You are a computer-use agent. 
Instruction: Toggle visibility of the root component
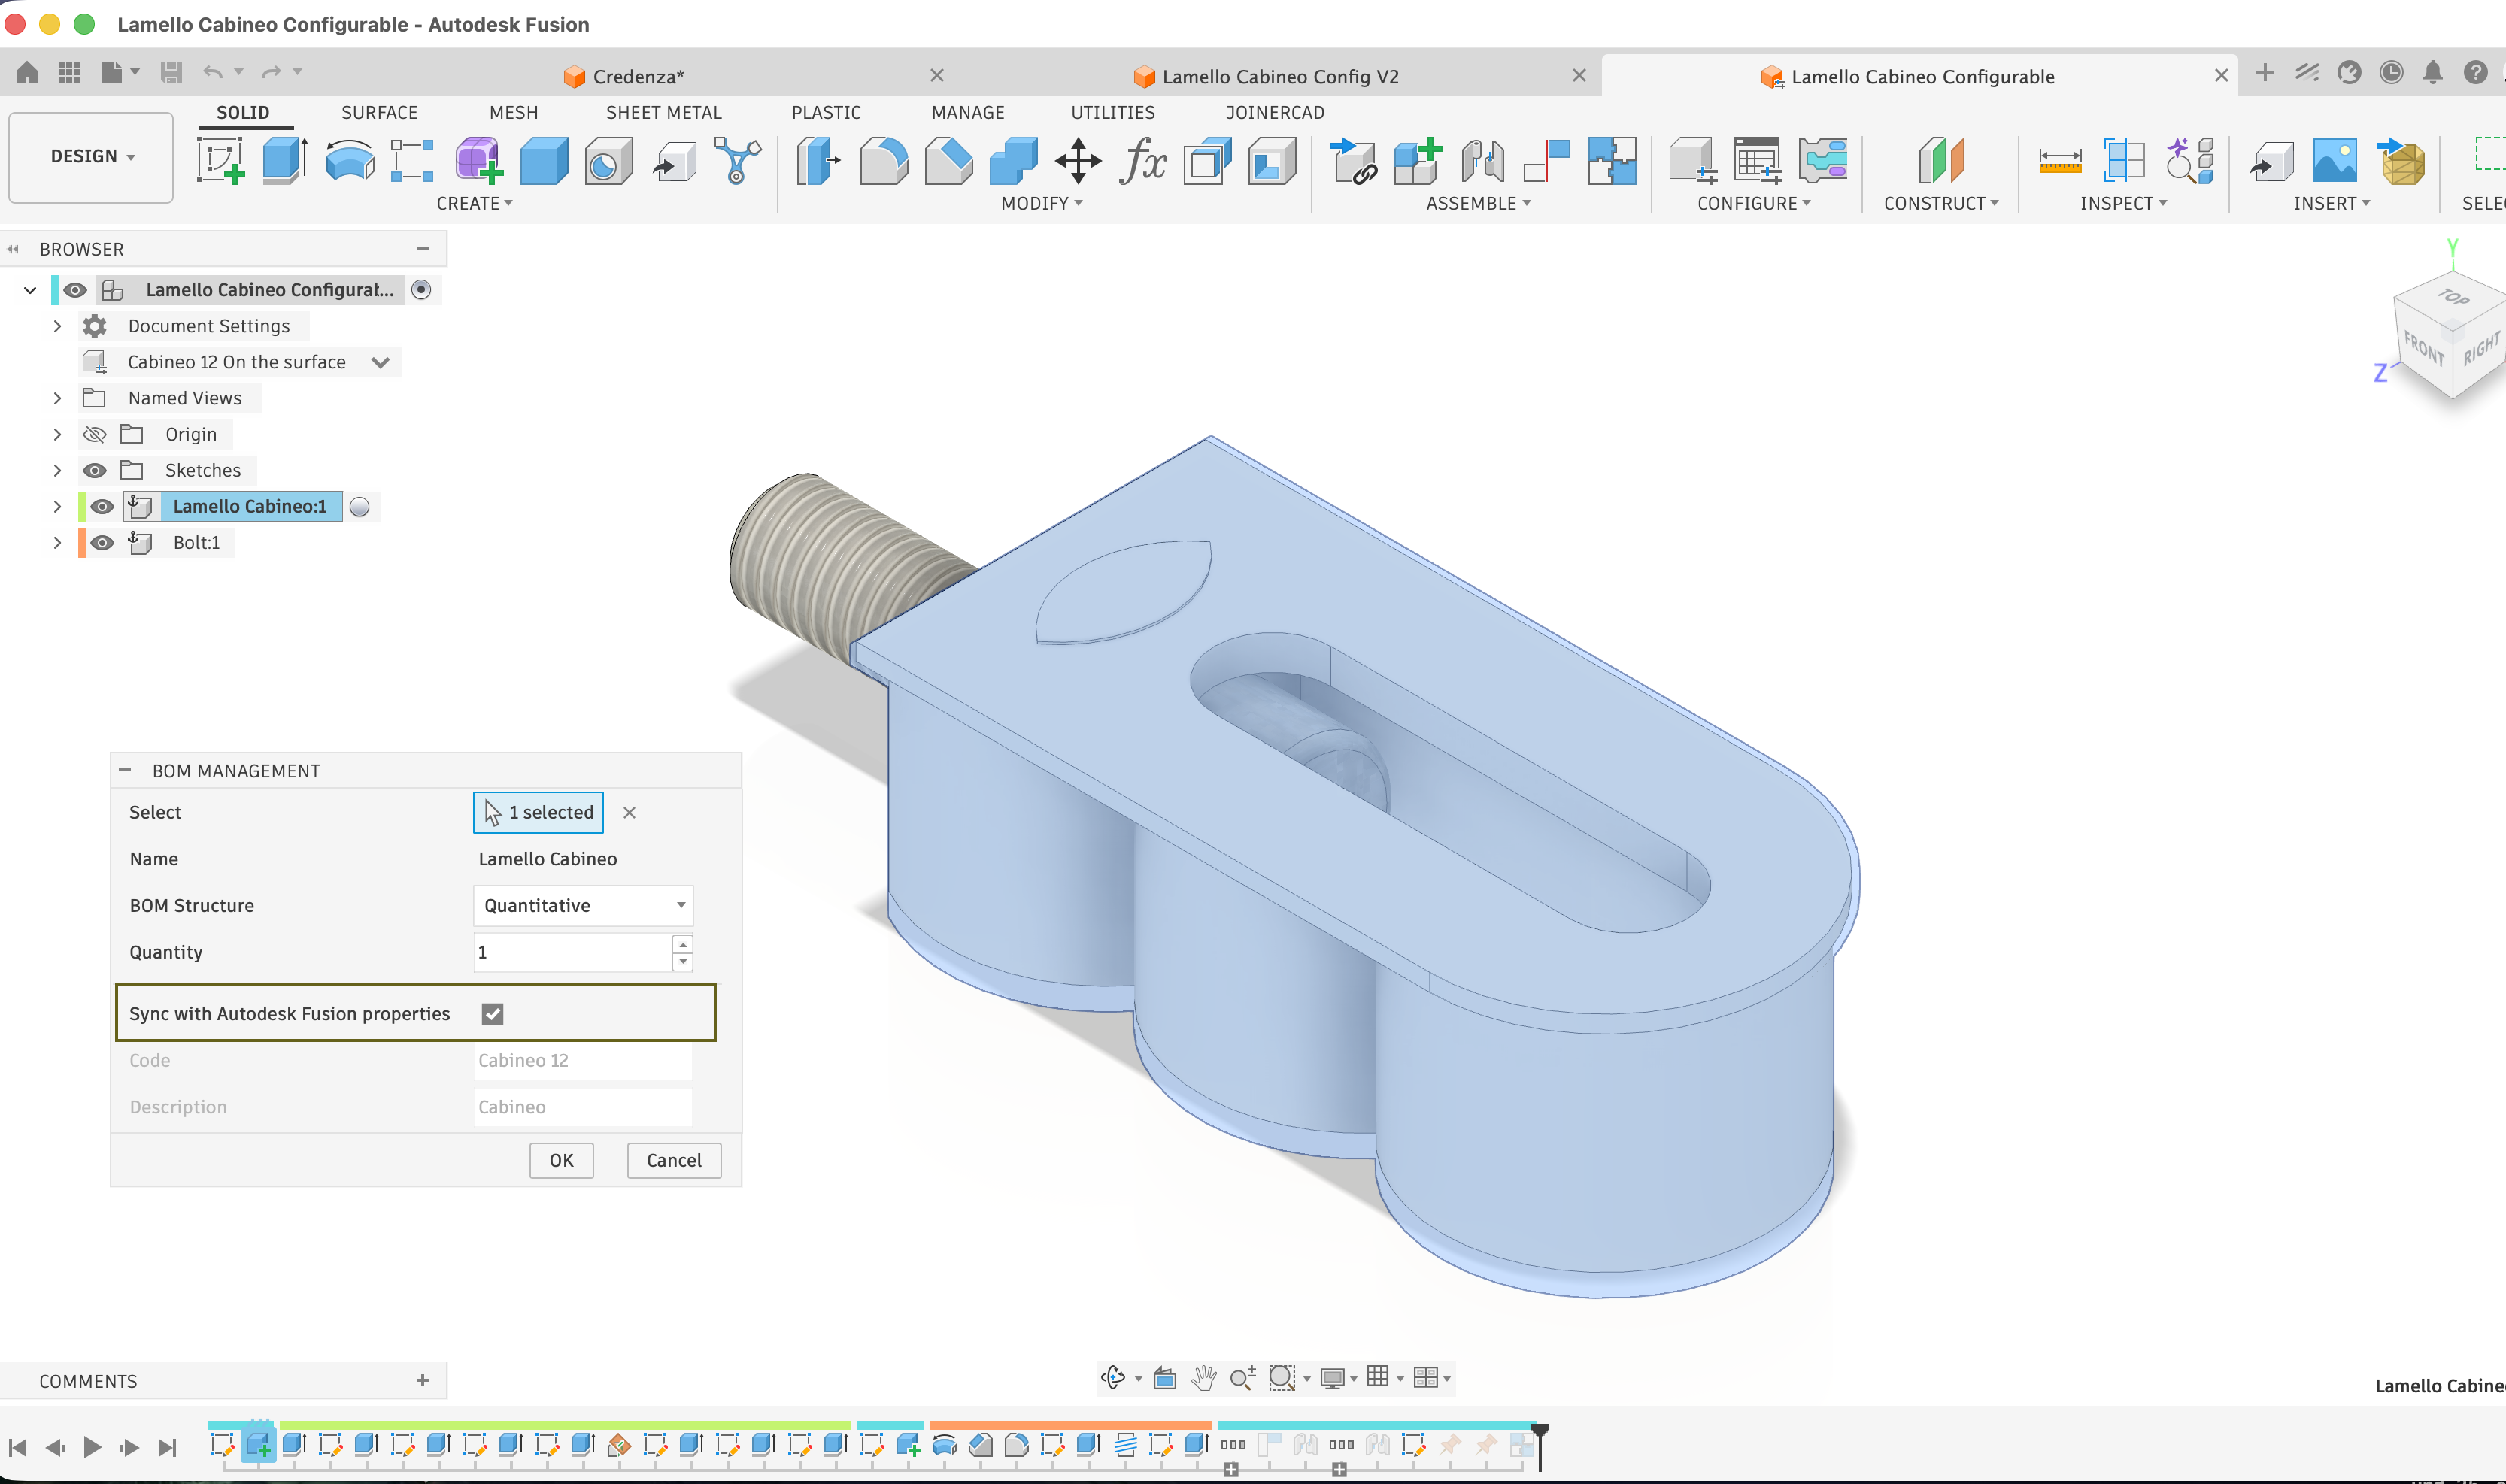click(x=75, y=290)
